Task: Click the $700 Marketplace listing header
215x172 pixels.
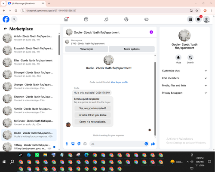Action: pos(88,43)
